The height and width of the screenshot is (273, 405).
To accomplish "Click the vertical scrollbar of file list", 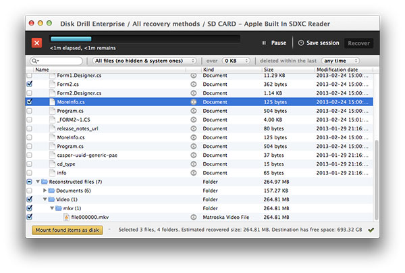I will [x=377, y=180].
